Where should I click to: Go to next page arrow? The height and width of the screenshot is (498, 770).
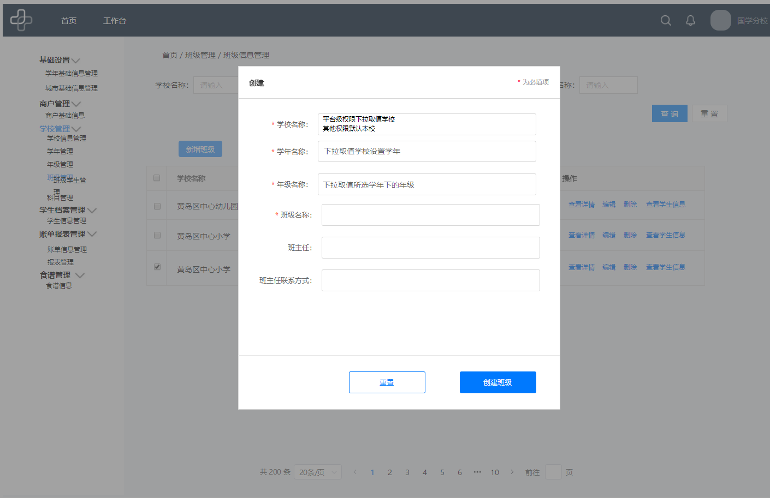click(x=512, y=472)
